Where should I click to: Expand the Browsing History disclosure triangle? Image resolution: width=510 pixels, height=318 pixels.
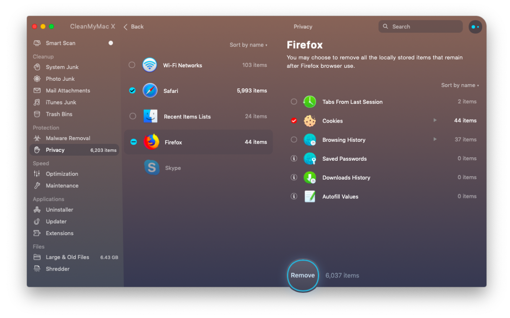435,139
